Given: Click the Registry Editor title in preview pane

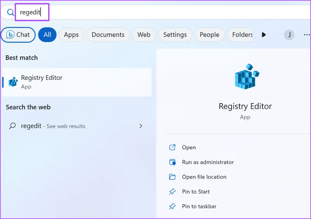Looking at the screenshot, I should 245,106.
